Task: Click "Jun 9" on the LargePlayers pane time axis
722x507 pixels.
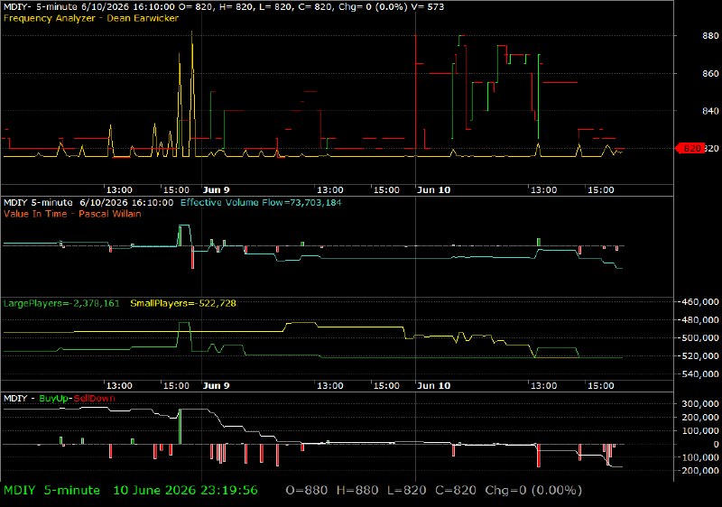Action: (216, 385)
